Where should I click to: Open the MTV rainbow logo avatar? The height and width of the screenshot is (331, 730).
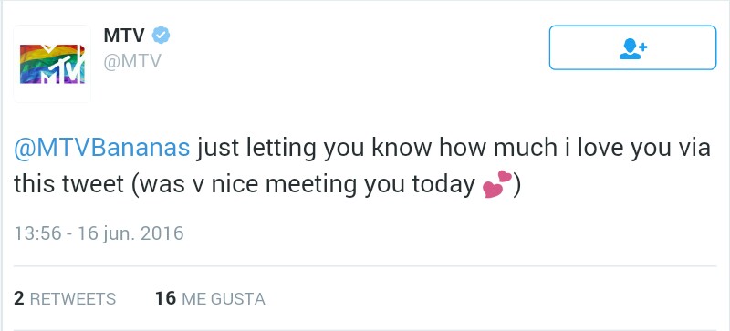(52, 64)
